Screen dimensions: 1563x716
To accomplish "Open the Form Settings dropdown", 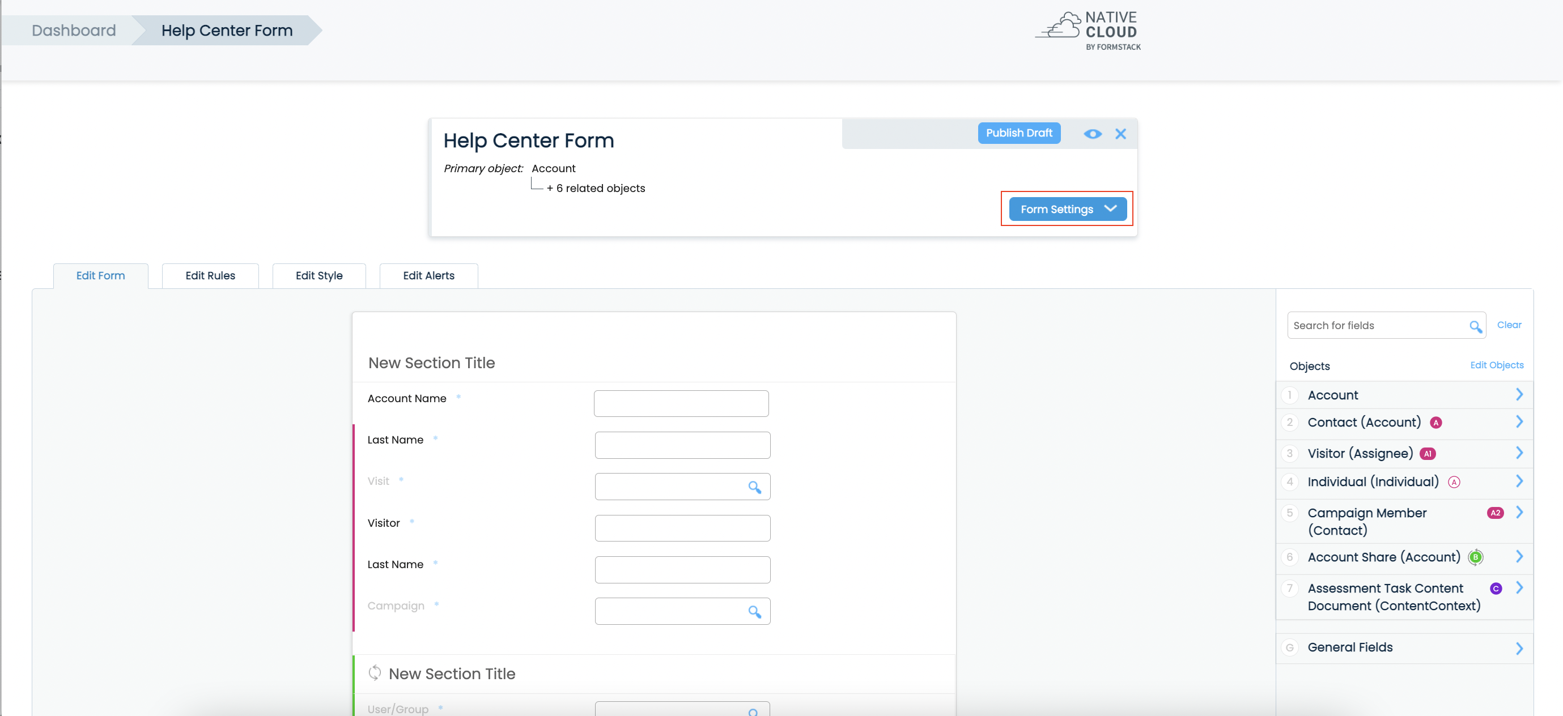I will click(x=1067, y=208).
